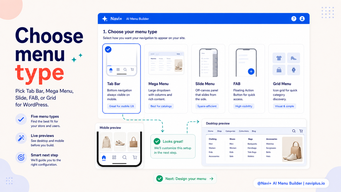Click the bag and sneakers promo image
Image resolution: width=341 pixels, height=192 pixels.
(x=292, y=149)
